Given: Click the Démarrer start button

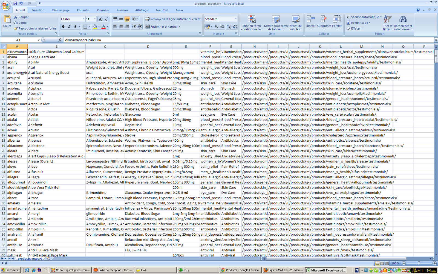Looking at the screenshot, I should (11, 270).
